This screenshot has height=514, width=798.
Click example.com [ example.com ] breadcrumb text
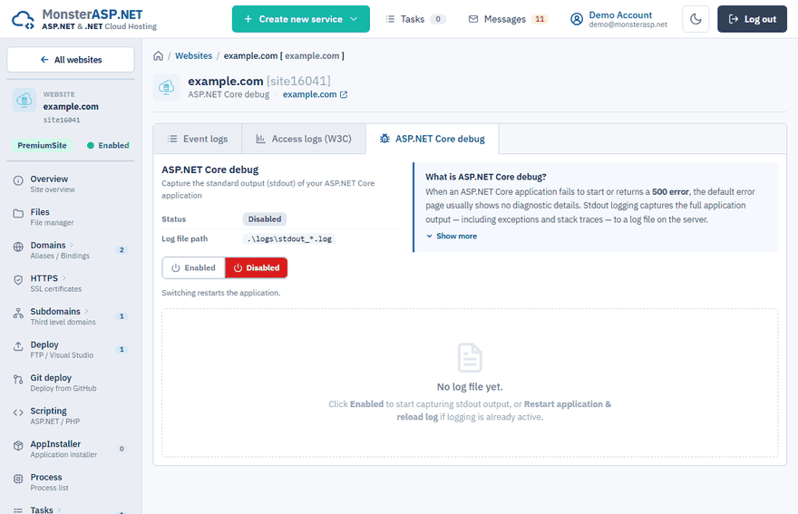(x=284, y=56)
